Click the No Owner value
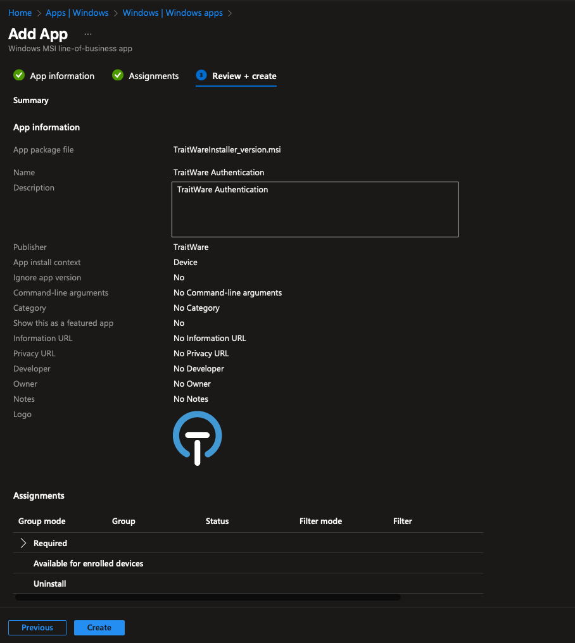The width and height of the screenshot is (575, 643). pyautogui.click(x=192, y=384)
